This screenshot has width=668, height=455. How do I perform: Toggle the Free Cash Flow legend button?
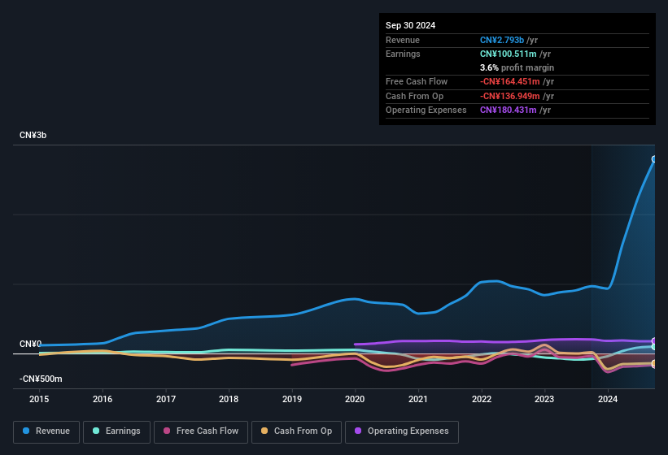point(201,431)
